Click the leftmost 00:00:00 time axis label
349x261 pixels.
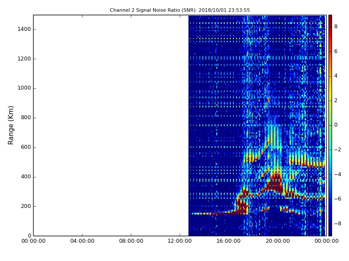click(x=34, y=241)
